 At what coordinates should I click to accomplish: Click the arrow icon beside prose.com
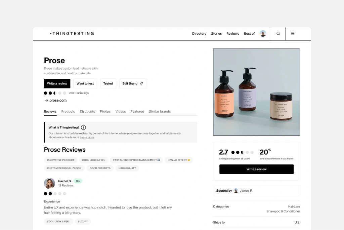pyautogui.click(x=46, y=100)
